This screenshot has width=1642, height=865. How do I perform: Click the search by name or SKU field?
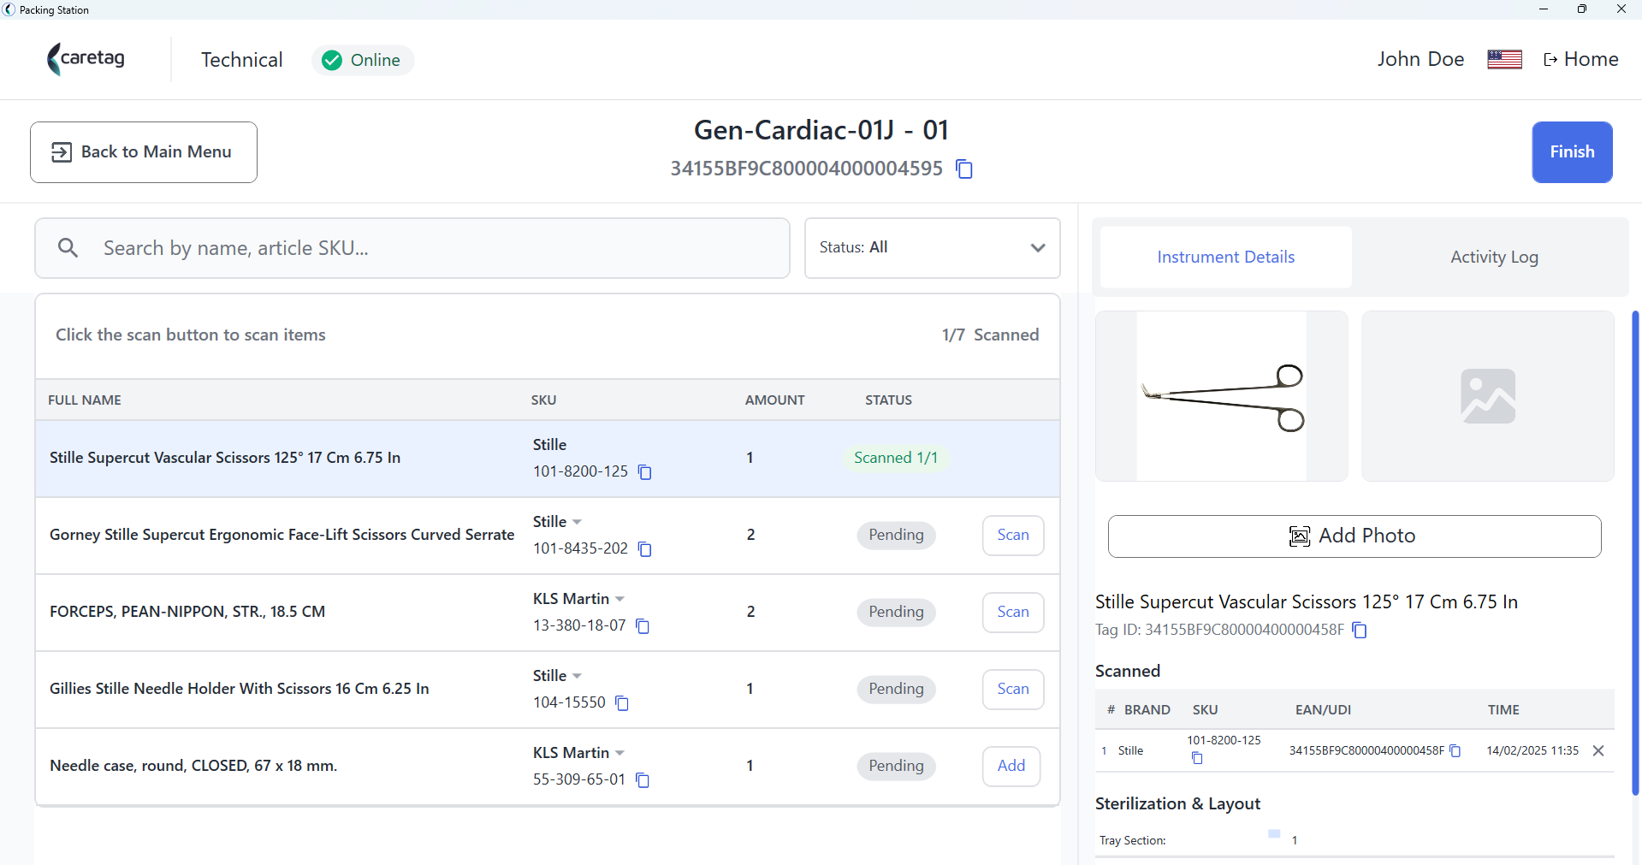click(412, 248)
